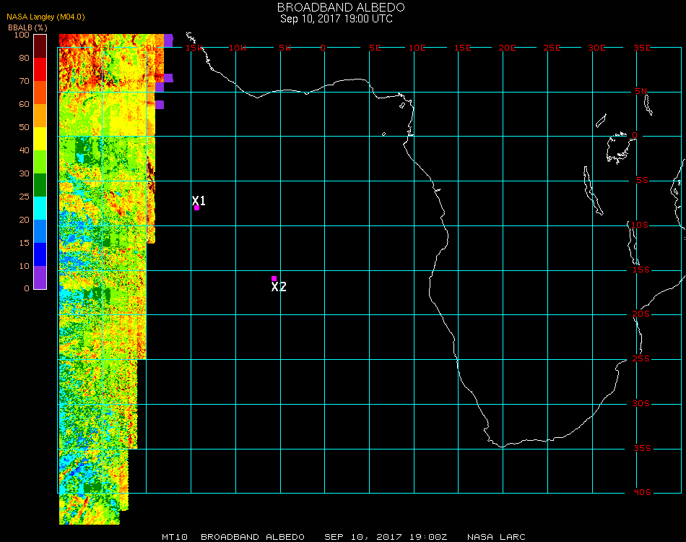Choose the dark green 25-30 legend band
Image resolution: width=686 pixels, height=542 pixels.
(x=40, y=185)
